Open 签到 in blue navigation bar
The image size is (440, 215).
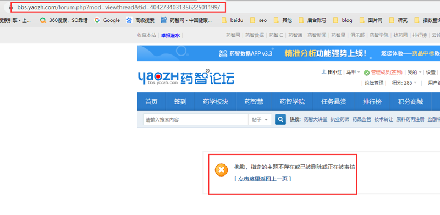[x=180, y=102]
